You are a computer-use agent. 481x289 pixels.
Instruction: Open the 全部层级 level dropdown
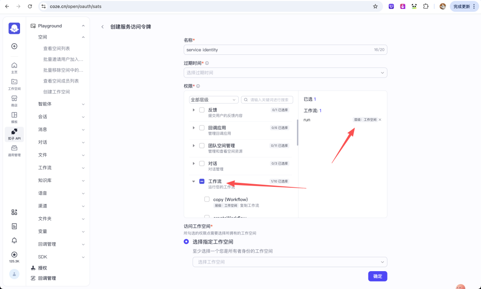pyautogui.click(x=214, y=100)
